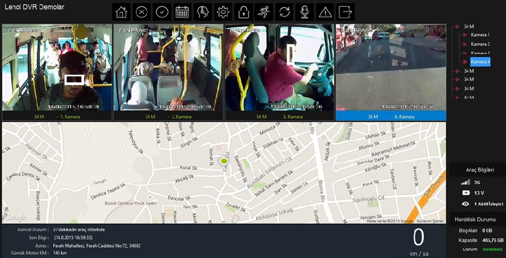Click the checkmark circle icon
The width and height of the screenshot is (506, 258).
coord(162,12)
